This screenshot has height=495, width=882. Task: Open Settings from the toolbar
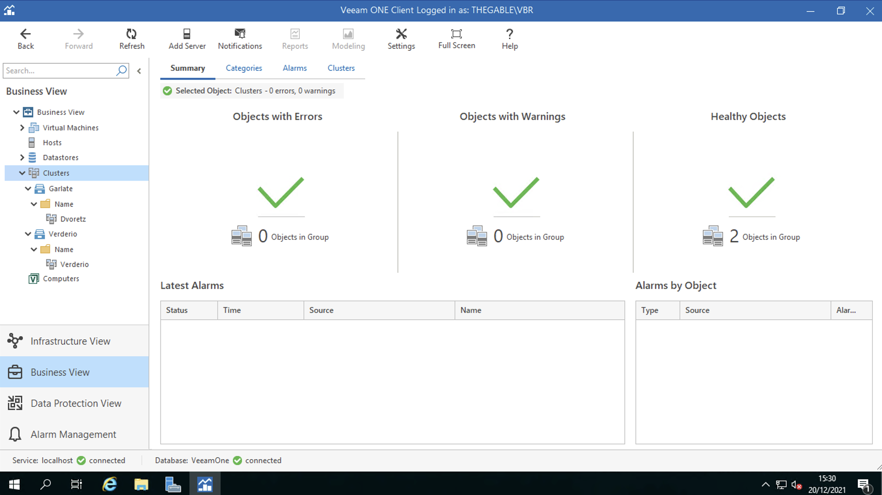click(401, 39)
